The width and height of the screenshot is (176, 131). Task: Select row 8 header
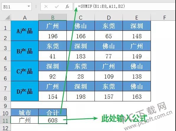point(5,96)
